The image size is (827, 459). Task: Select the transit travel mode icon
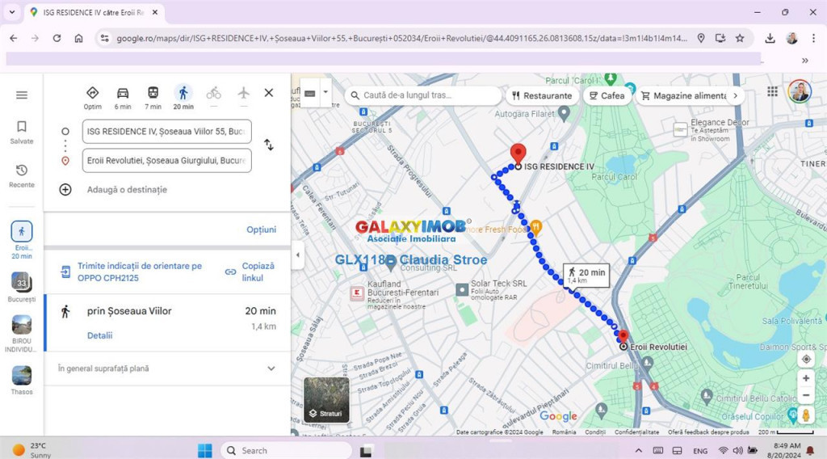click(x=153, y=93)
